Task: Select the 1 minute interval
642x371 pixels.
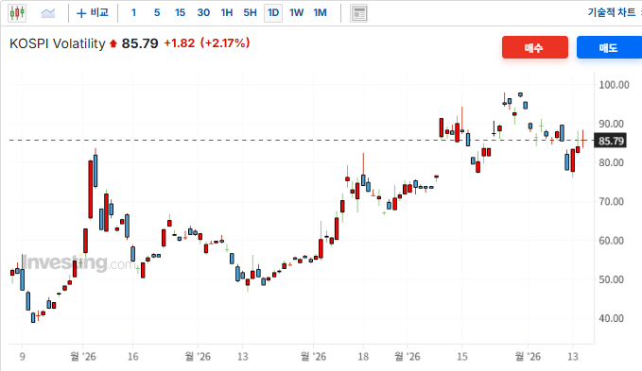Action: click(133, 12)
